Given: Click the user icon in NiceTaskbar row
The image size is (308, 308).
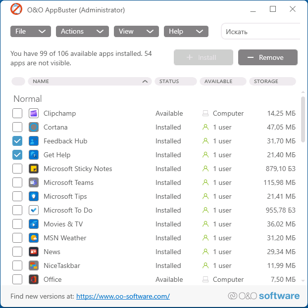Looking at the screenshot, I should point(205,265).
